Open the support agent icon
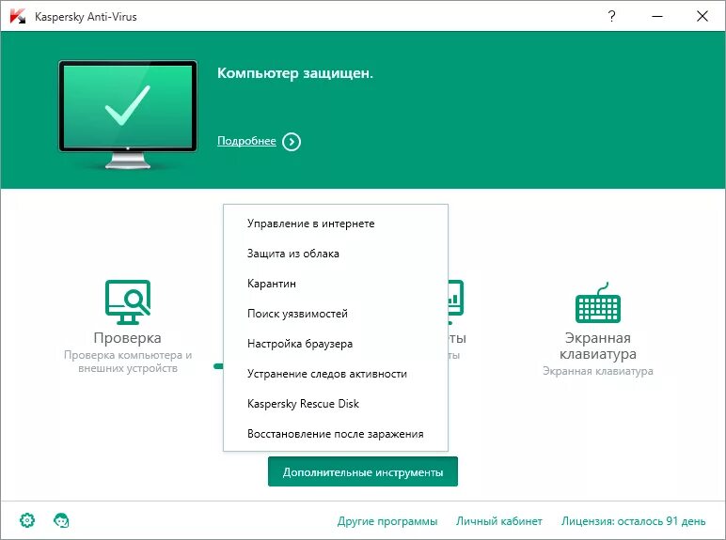Screen dimensions: 726x540 [61, 520]
